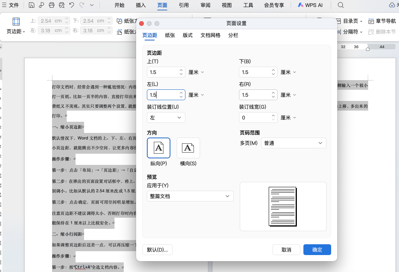Open unit dropdown for 右(R) margin

[288, 95]
